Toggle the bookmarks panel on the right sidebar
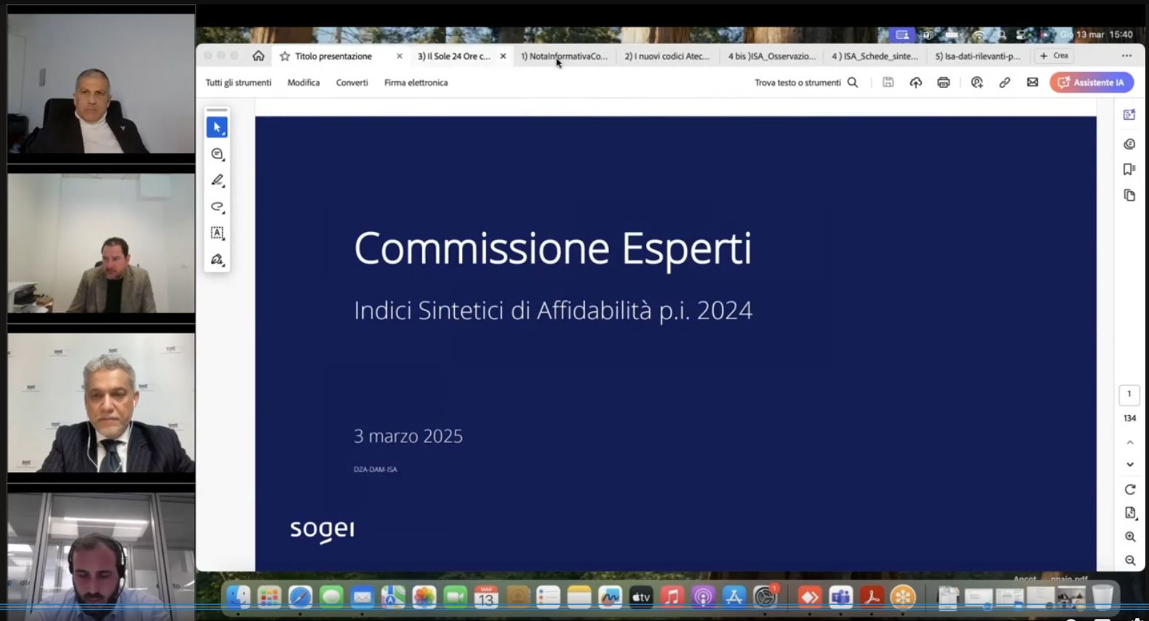Image resolution: width=1149 pixels, height=621 pixels. [1129, 169]
